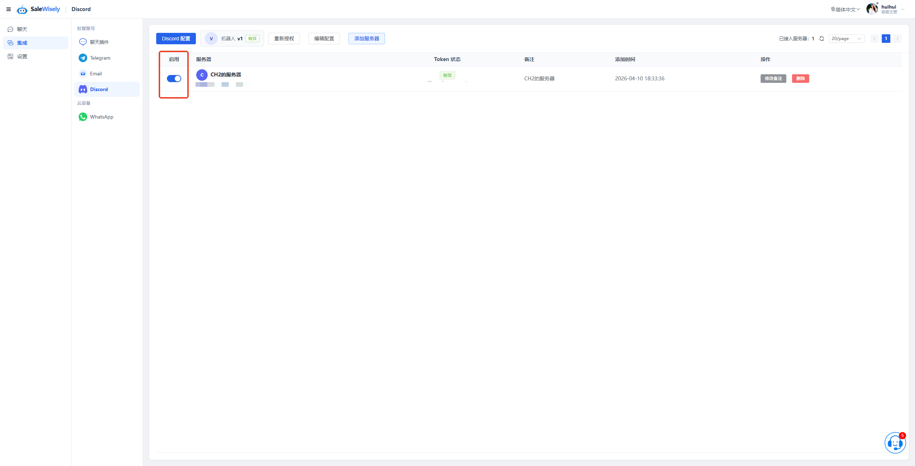Screen dimensions: 915x466
Task: Delete the CH2 server row
Action: pyautogui.click(x=801, y=79)
